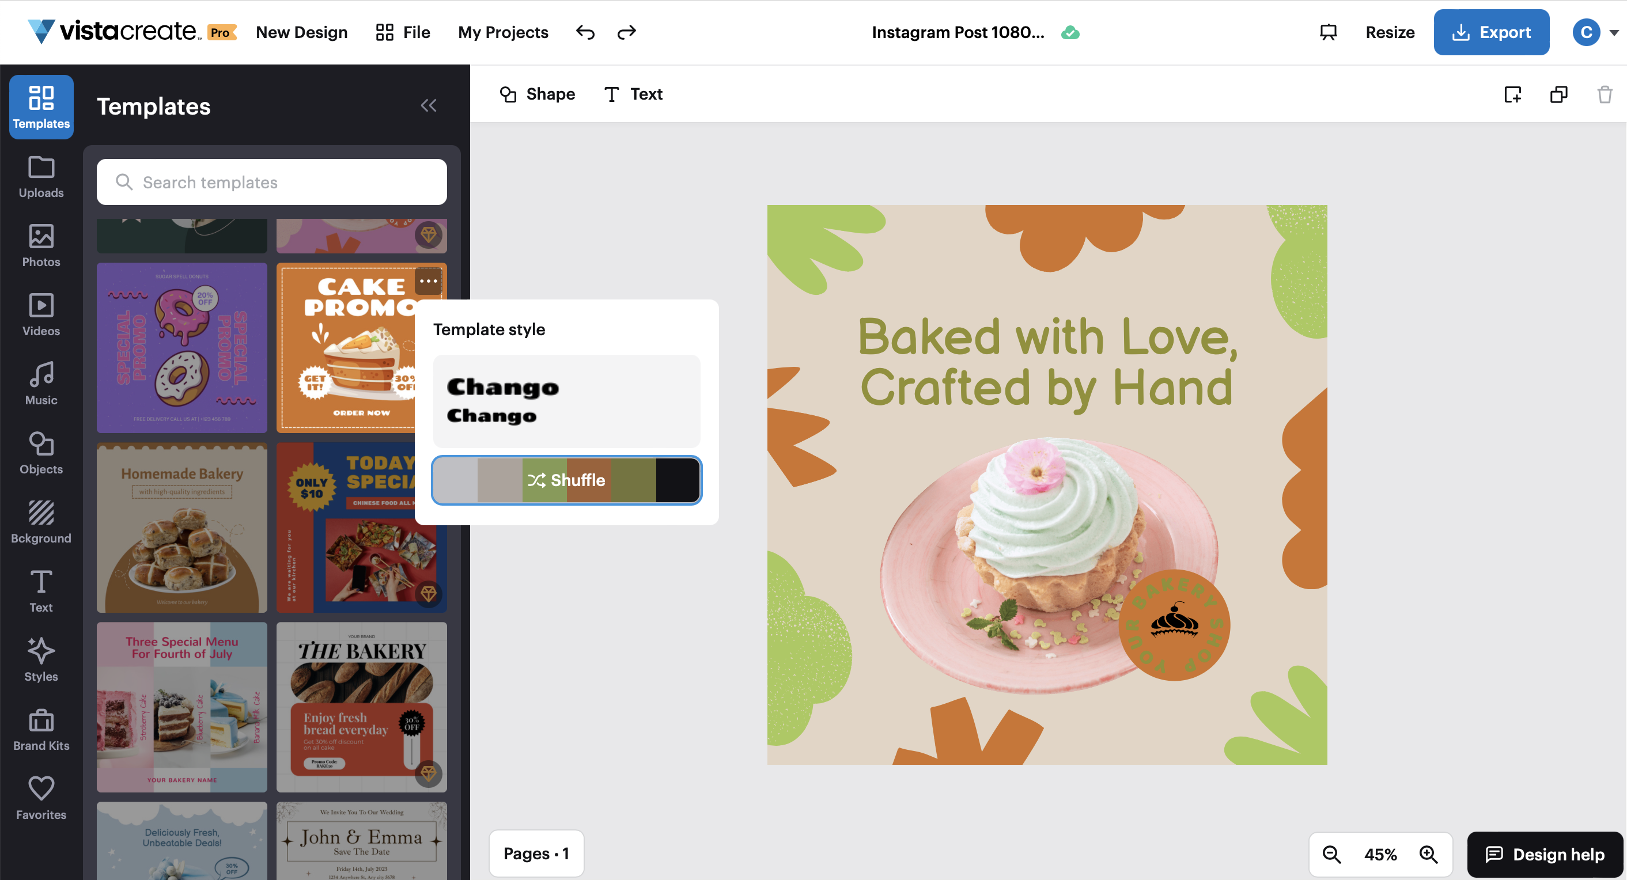Screen dimensions: 1627x880
Task: Collapse the Templates panel with the chevron
Action: pyautogui.click(x=429, y=105)
